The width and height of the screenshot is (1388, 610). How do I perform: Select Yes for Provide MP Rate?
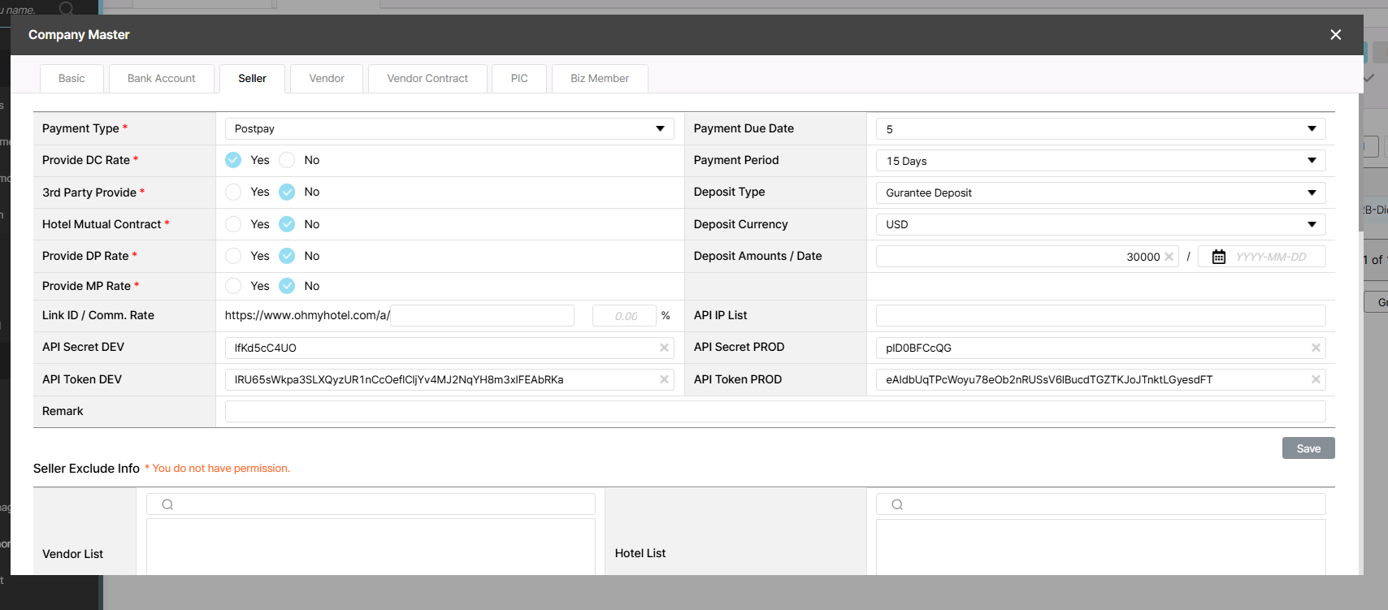pyautogui.click(x=233, y=286)
